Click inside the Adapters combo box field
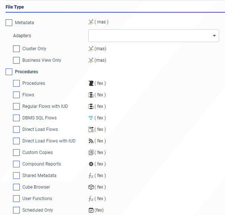This screenshot has width=225, height=215. (149, 36)
